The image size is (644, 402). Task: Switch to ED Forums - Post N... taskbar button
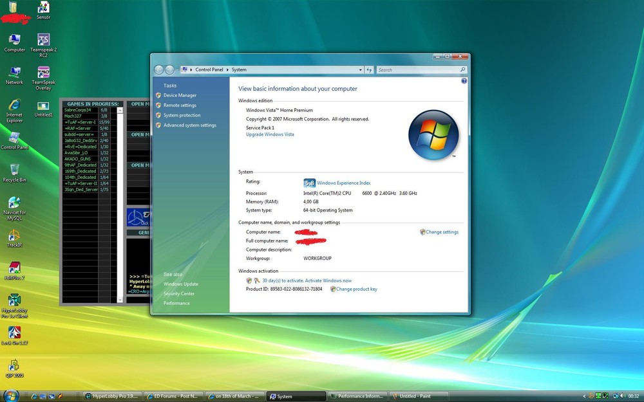173,396
